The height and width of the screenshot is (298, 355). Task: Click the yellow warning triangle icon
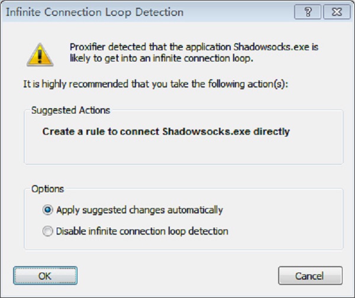click(x=39, y=54)
